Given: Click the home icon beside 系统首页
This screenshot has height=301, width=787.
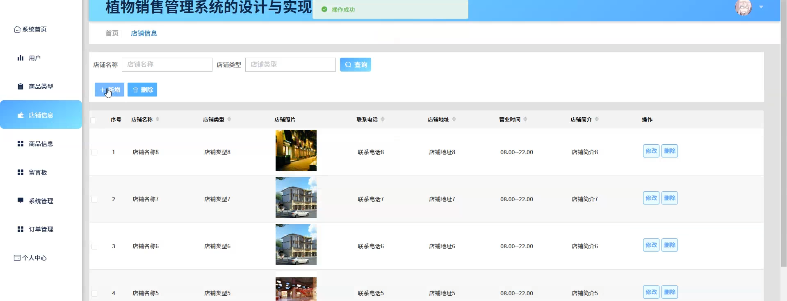Looking at the screenshot, I should pyautogui.click(x=17, y=29).
